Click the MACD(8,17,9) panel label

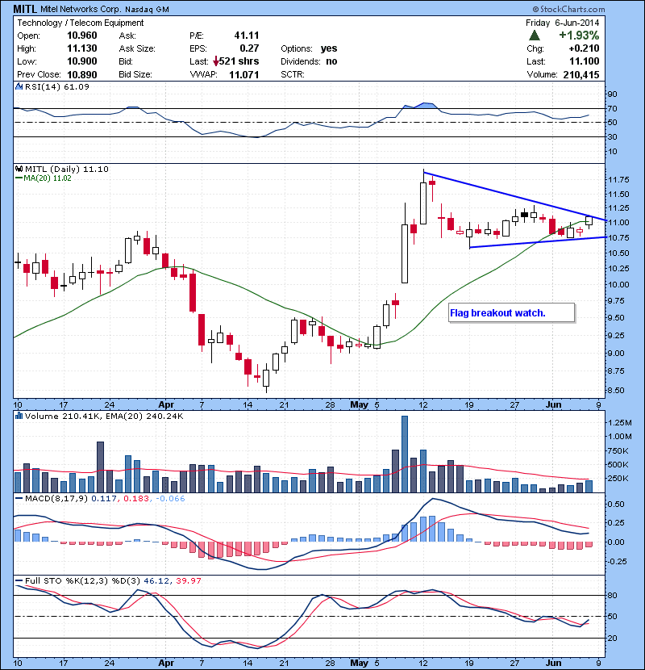[56, 498]
